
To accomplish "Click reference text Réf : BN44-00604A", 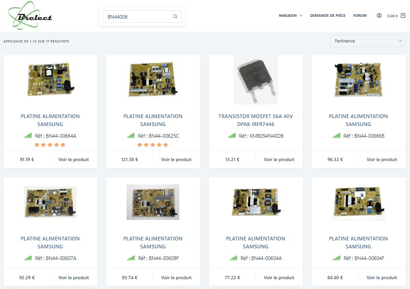I will pyautogui.click(x=261, y=258).
